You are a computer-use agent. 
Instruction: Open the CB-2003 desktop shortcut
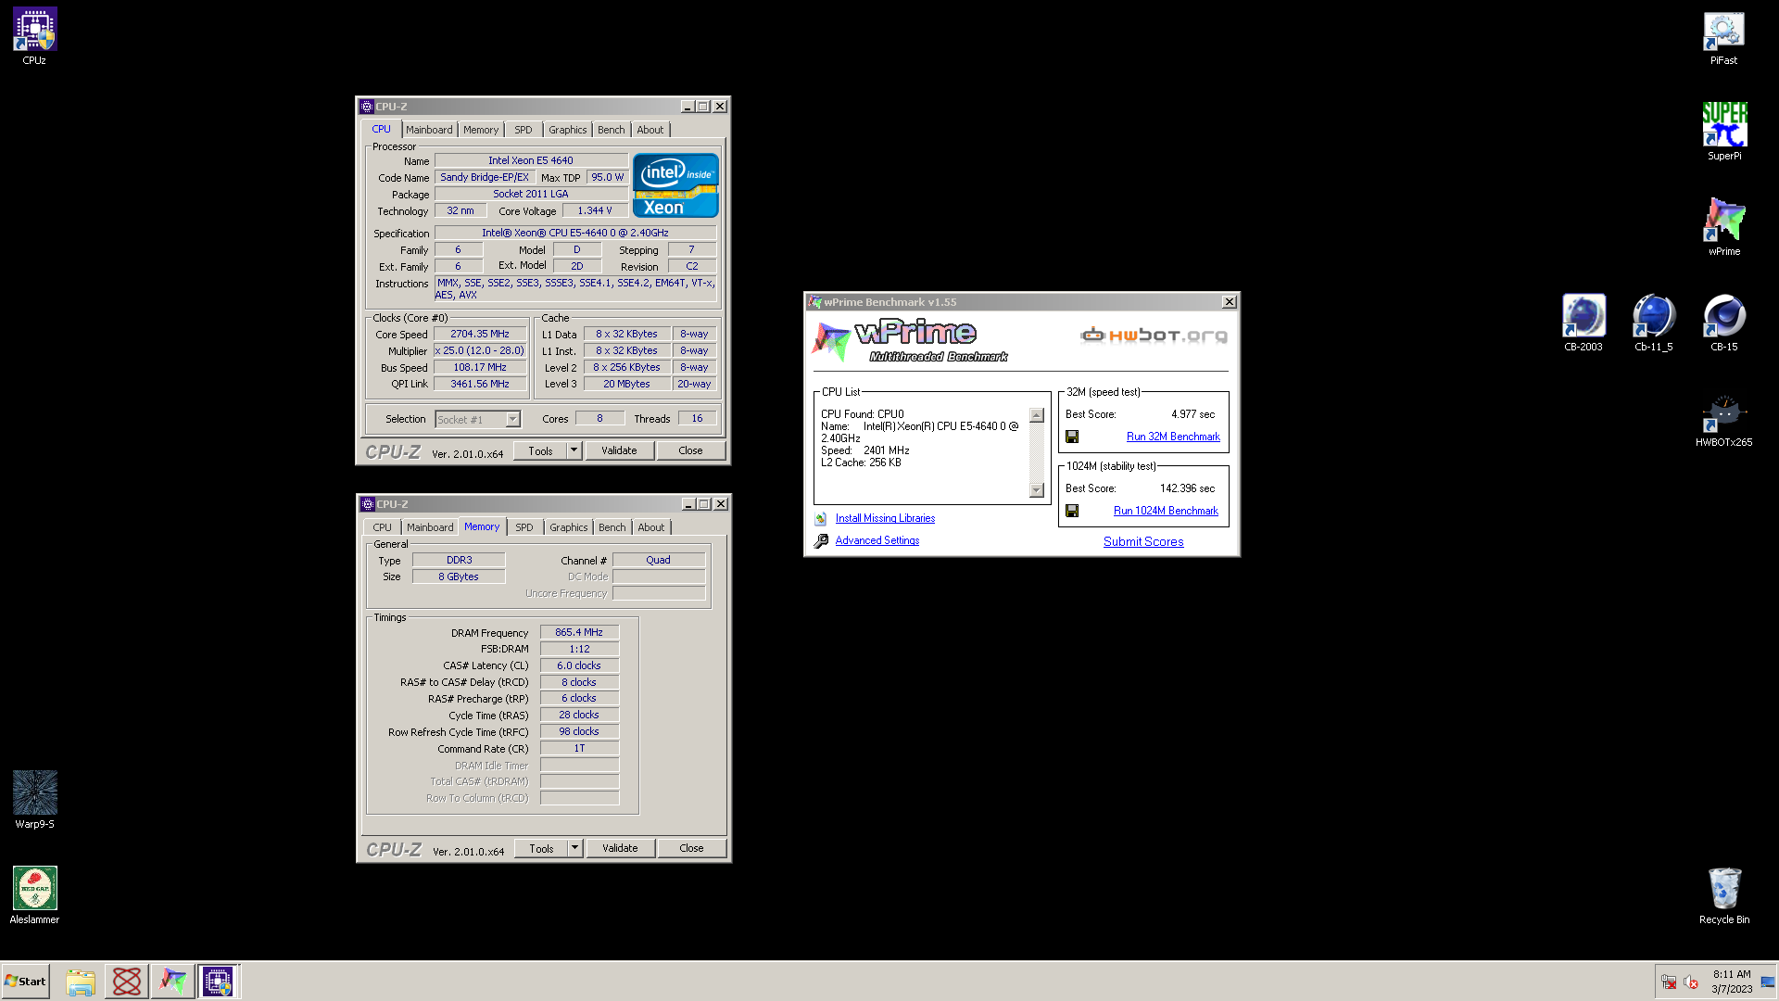coord(1583,323)
